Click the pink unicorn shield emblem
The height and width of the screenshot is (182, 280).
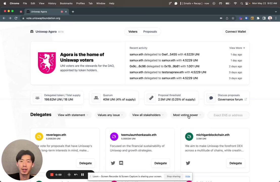click(x=47, y=63)
